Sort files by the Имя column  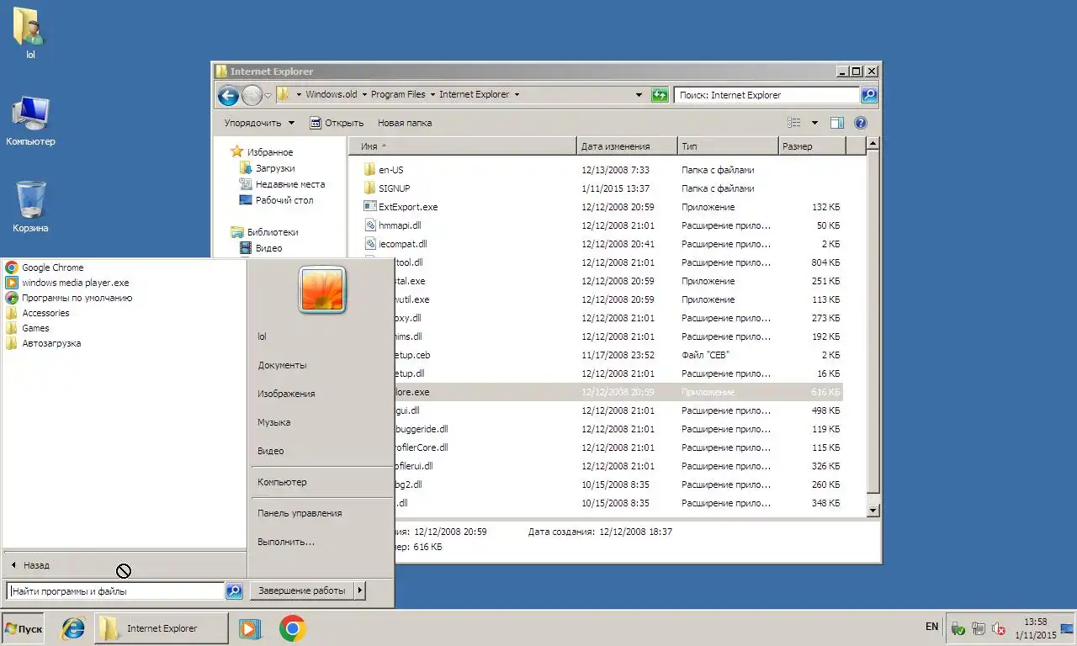click(463, 146)
